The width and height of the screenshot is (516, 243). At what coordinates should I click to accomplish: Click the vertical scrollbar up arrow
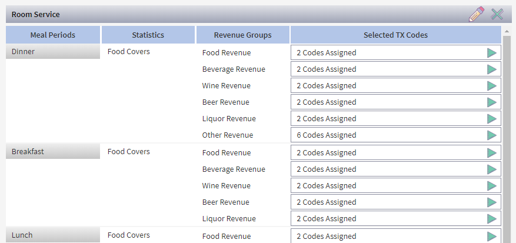[x=506, y=31]
